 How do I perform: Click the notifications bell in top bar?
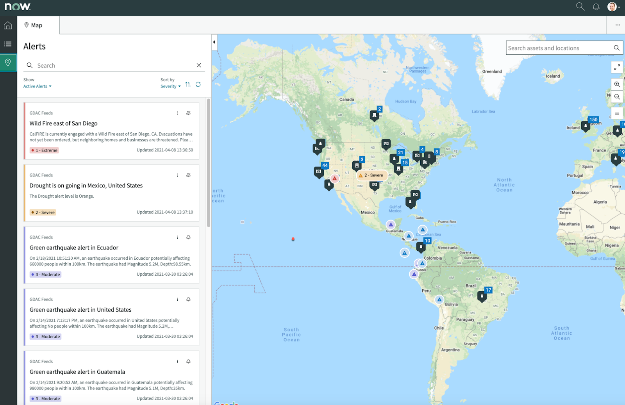596,7
